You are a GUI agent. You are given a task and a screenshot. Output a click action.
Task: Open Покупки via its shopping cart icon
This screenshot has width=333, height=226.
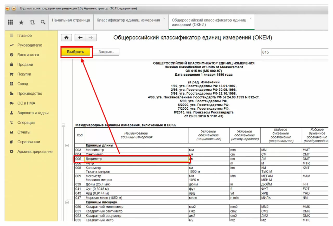(x=11, y=74)
